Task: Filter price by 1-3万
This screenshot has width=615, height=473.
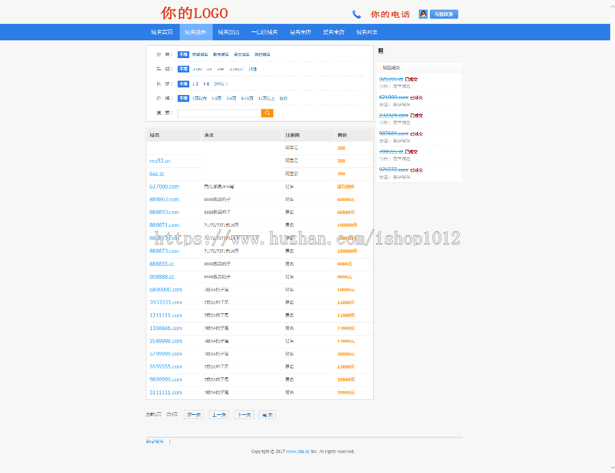Action: 216,98
